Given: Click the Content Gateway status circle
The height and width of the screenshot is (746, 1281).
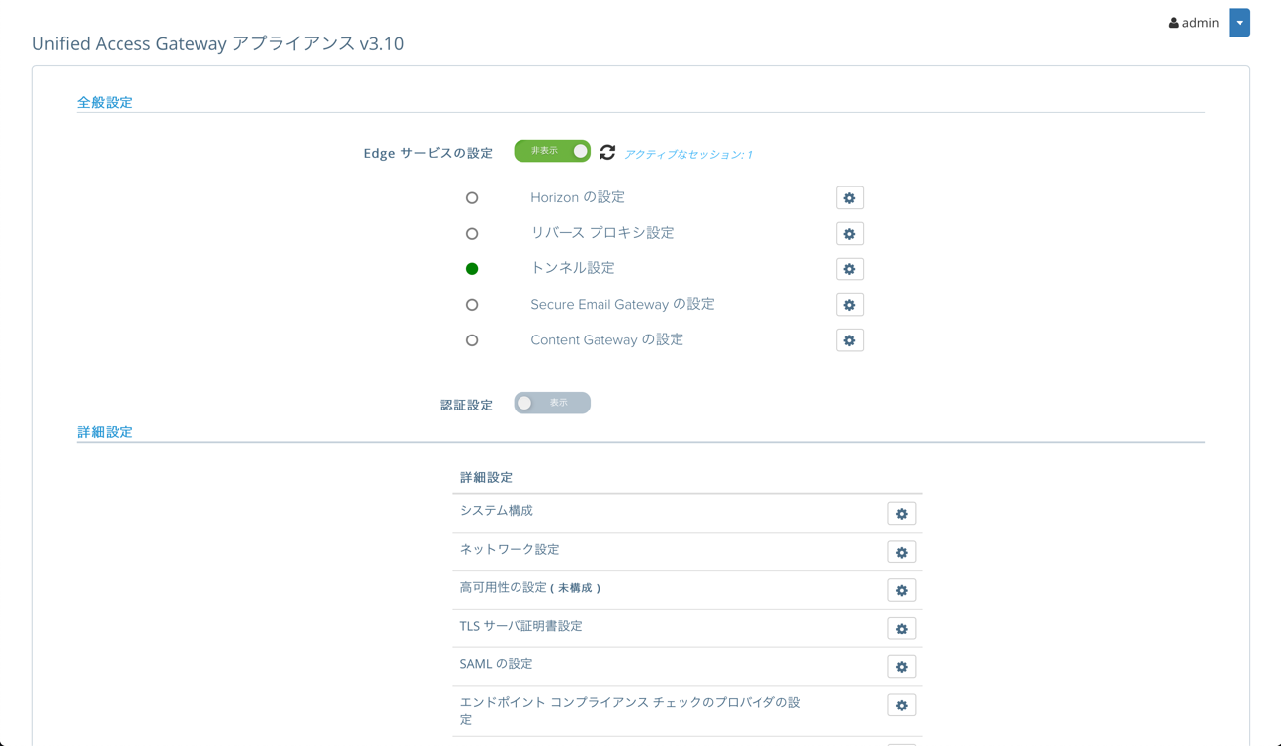Looking at the screenshot, I should pyautogui.click(x=472, y=340).
